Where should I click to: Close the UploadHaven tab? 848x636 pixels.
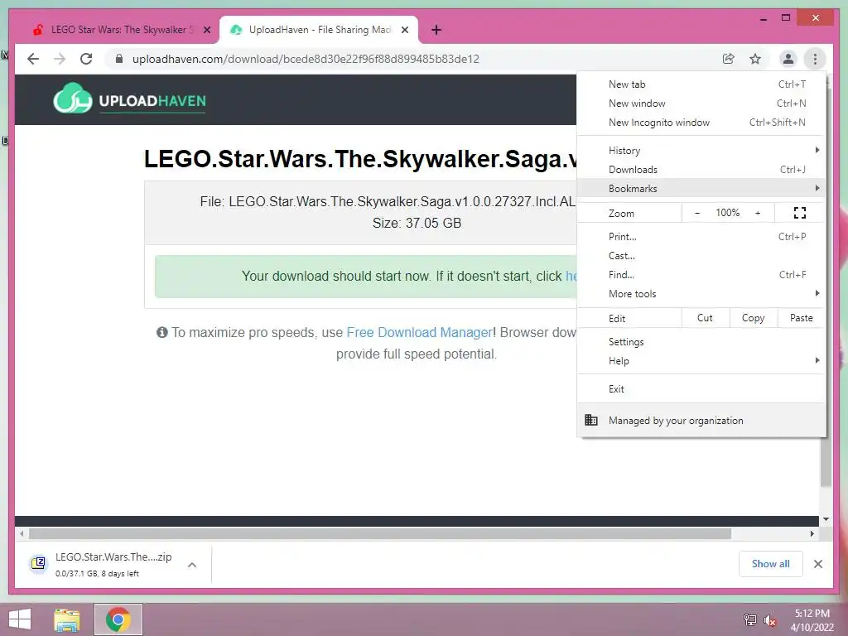[x=404, y=30]
